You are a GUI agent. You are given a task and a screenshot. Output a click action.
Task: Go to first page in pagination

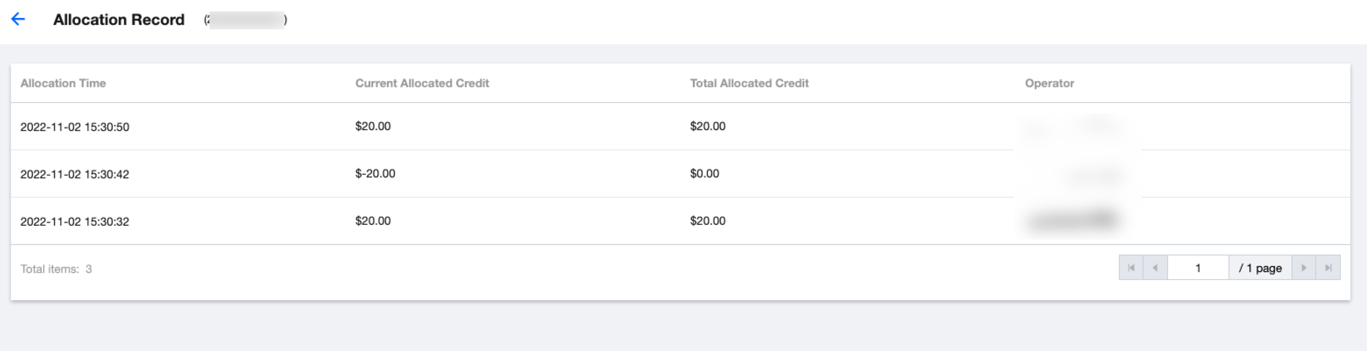(x=1131, y=268)
